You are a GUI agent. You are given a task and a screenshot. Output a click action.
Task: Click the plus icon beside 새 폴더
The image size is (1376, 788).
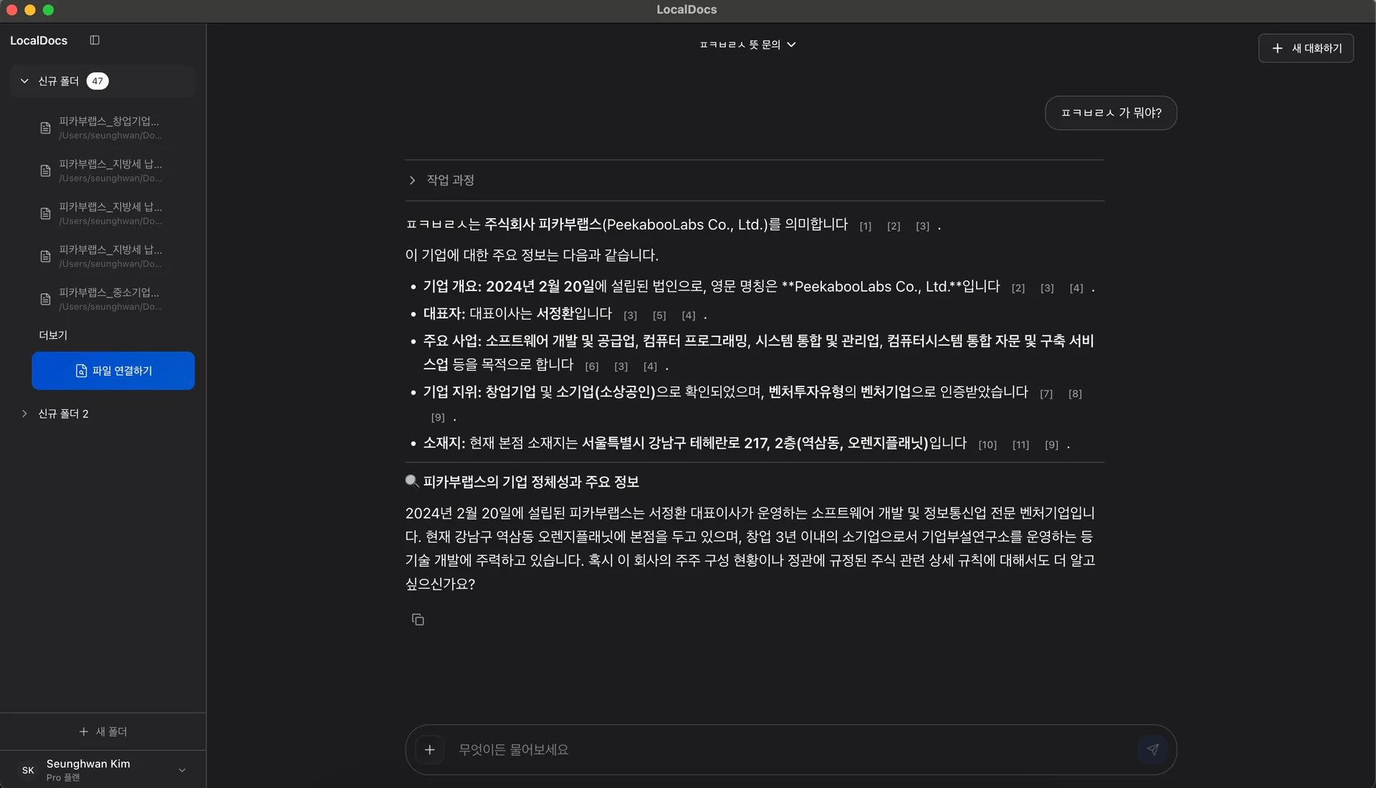(x=85, y=731)
